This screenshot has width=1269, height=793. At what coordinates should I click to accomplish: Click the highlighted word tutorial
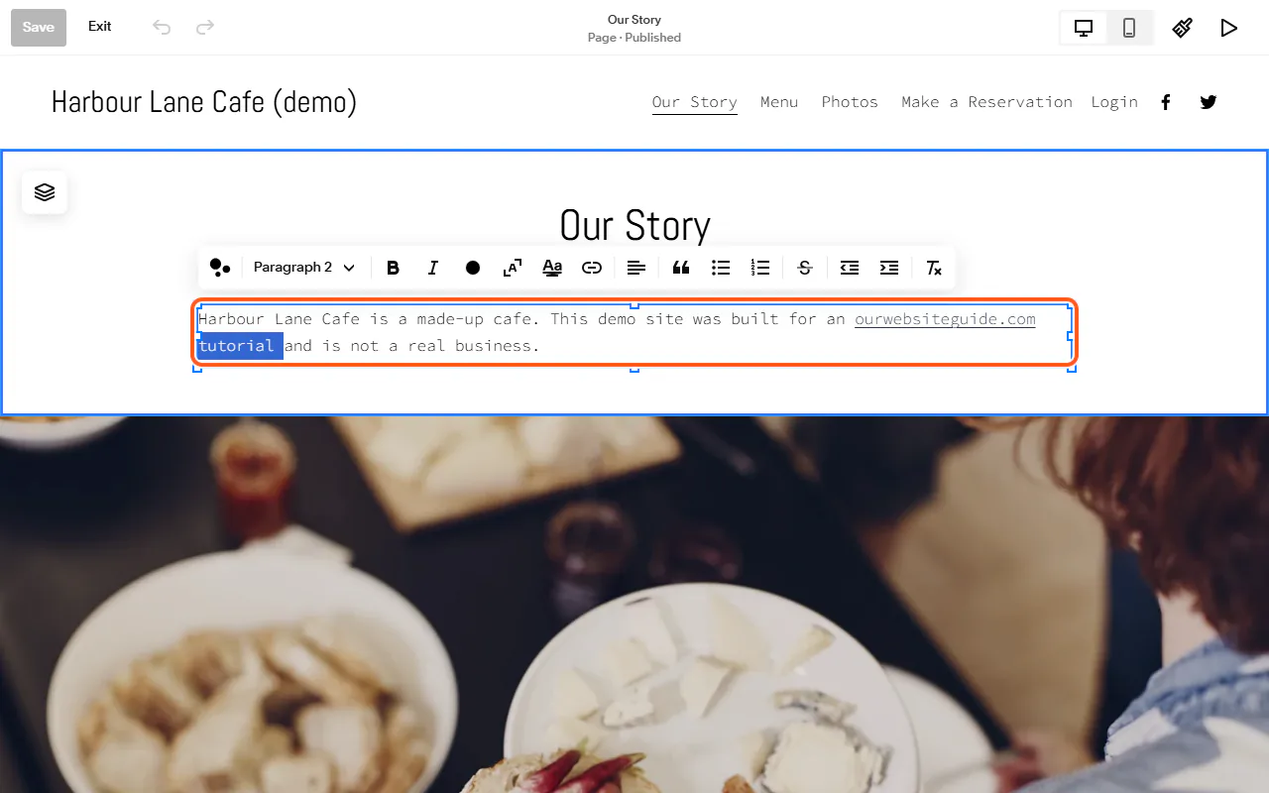pos(237,346)
